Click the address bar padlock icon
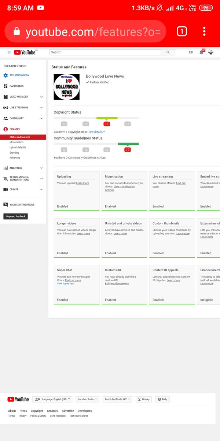Image resolution: width=220 pixels, height=441 pixels. [x=16, y=32]
